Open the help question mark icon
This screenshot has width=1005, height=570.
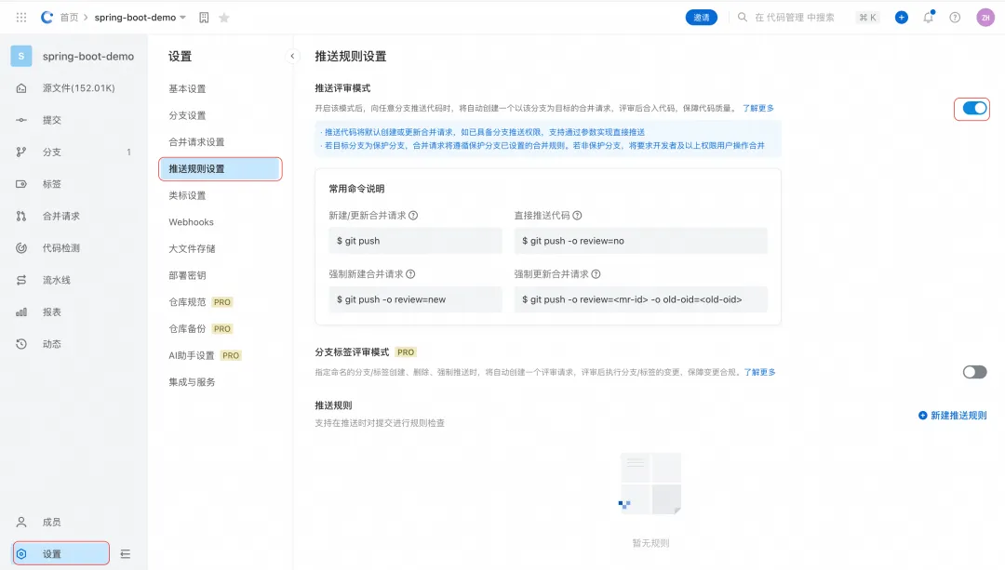[x=955, y=18]
